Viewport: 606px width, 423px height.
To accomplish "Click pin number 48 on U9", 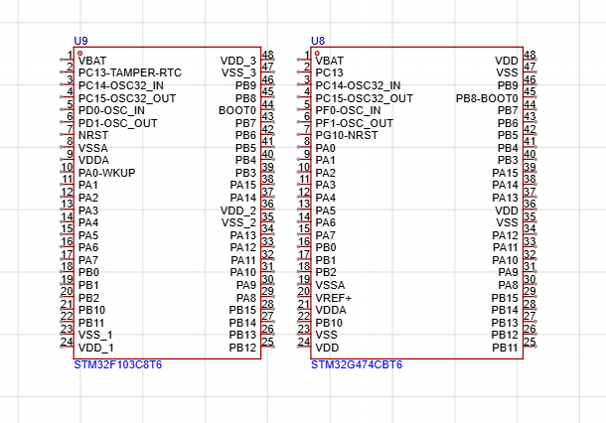I will click(x=268, y=55).
